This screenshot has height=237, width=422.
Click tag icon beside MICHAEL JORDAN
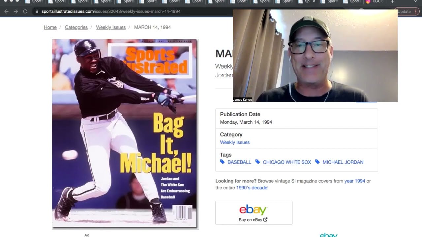(x=317, y=162)
